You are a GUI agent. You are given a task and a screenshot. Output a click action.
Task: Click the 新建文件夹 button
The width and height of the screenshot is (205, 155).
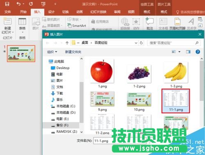(73, 52)
